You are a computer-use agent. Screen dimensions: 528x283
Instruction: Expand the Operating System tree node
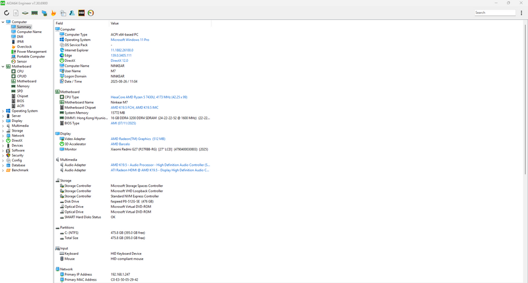[3, 111]
